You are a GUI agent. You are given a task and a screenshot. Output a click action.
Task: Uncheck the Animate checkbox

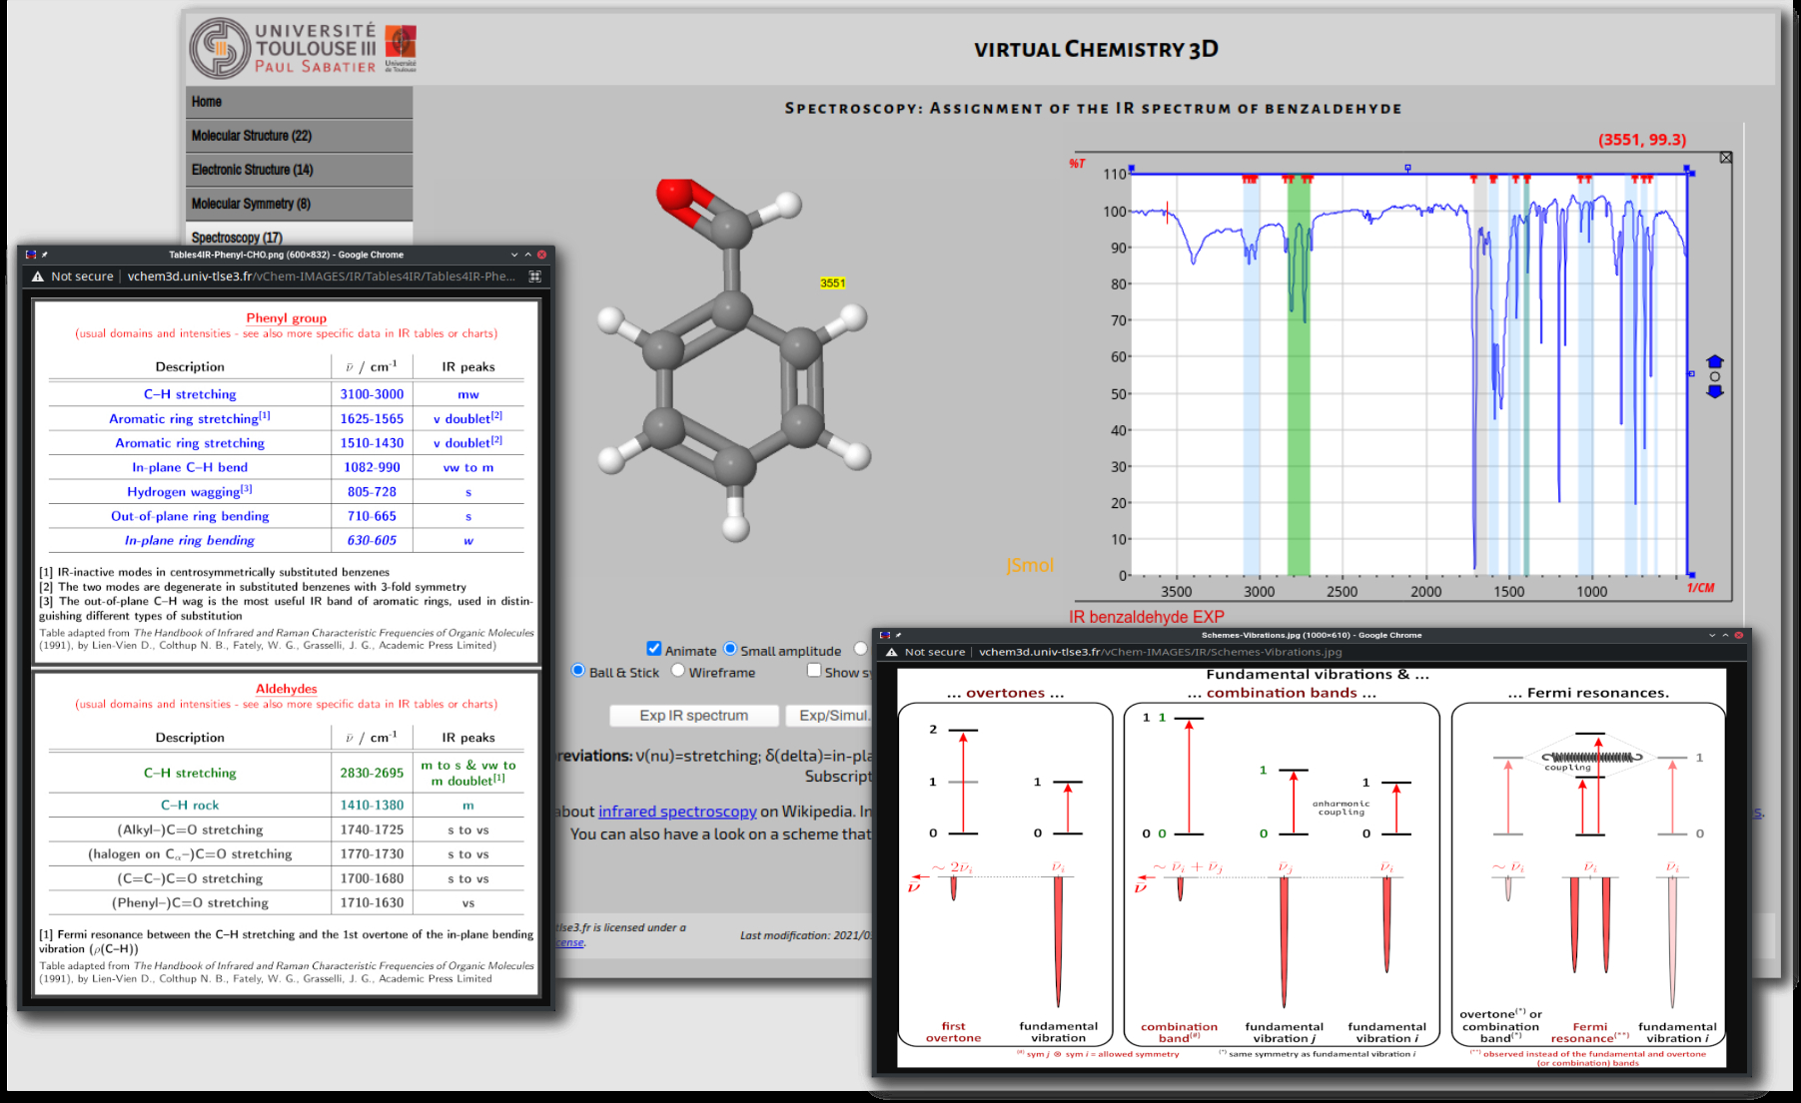tap(654, 649)
